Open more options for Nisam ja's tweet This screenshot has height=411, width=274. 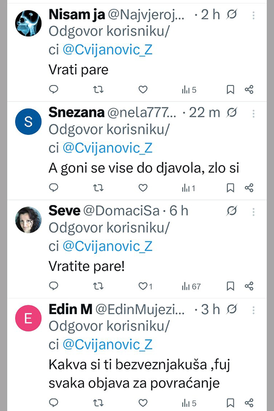(254, 15)
